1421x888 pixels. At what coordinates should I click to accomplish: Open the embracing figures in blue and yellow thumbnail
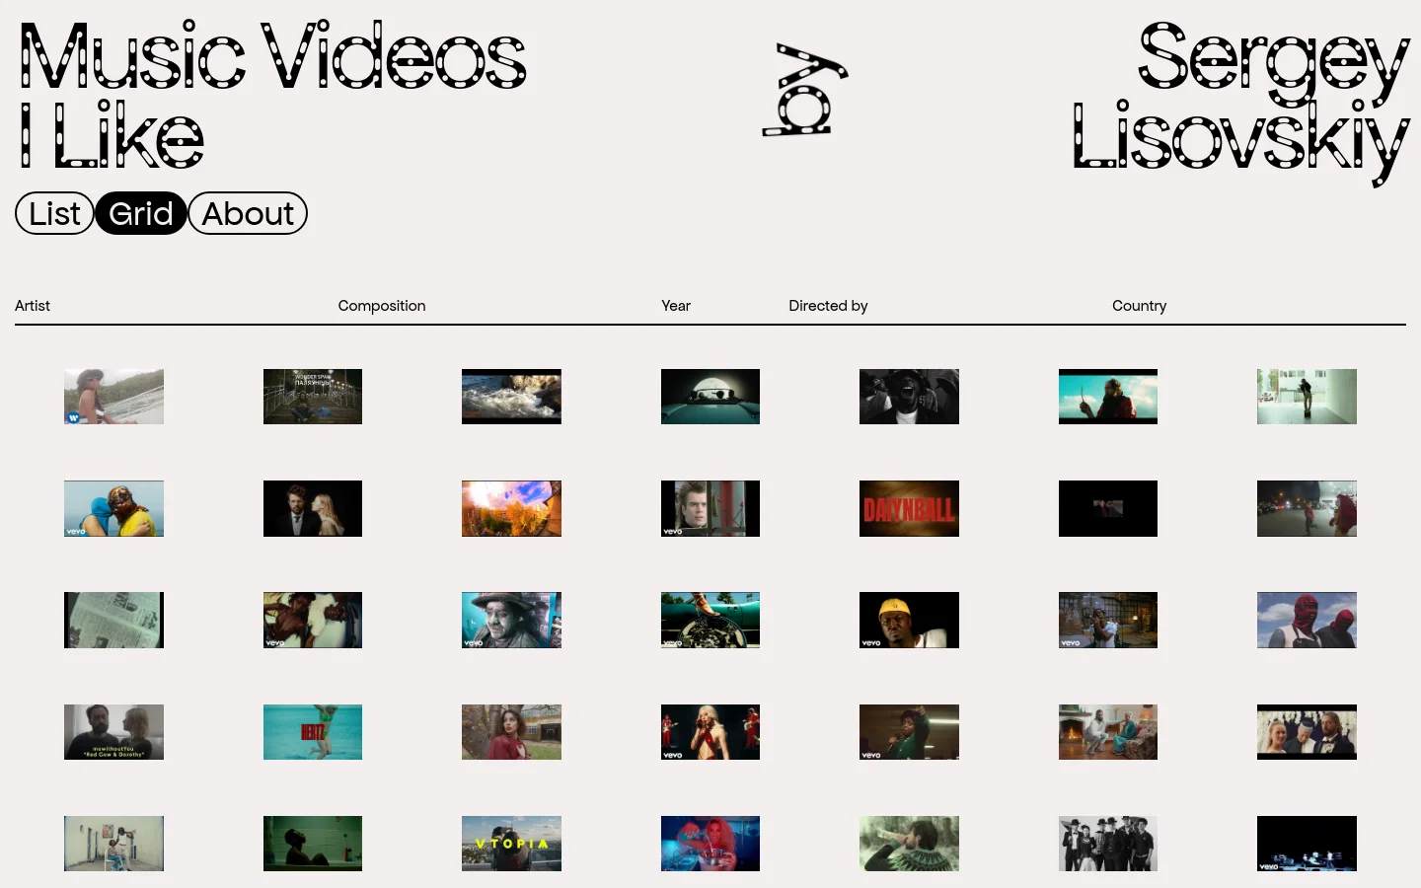(113, 508)
